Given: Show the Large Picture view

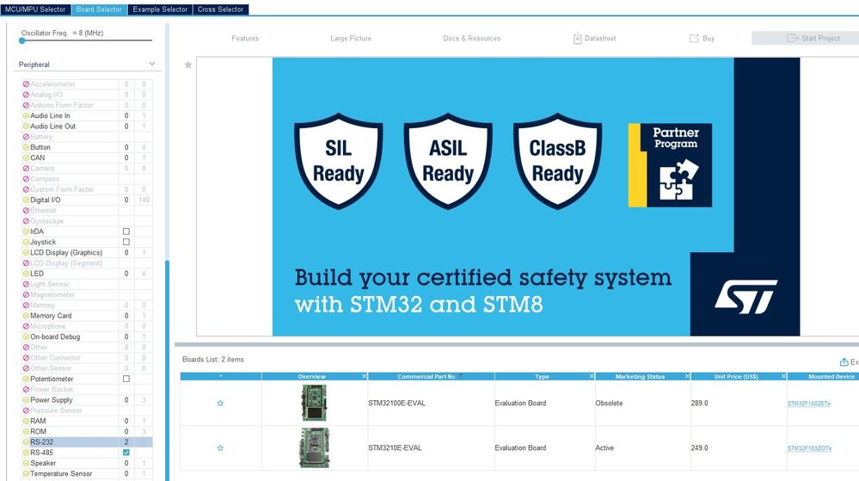Looking at the screenshot, I should click(351, 39).
